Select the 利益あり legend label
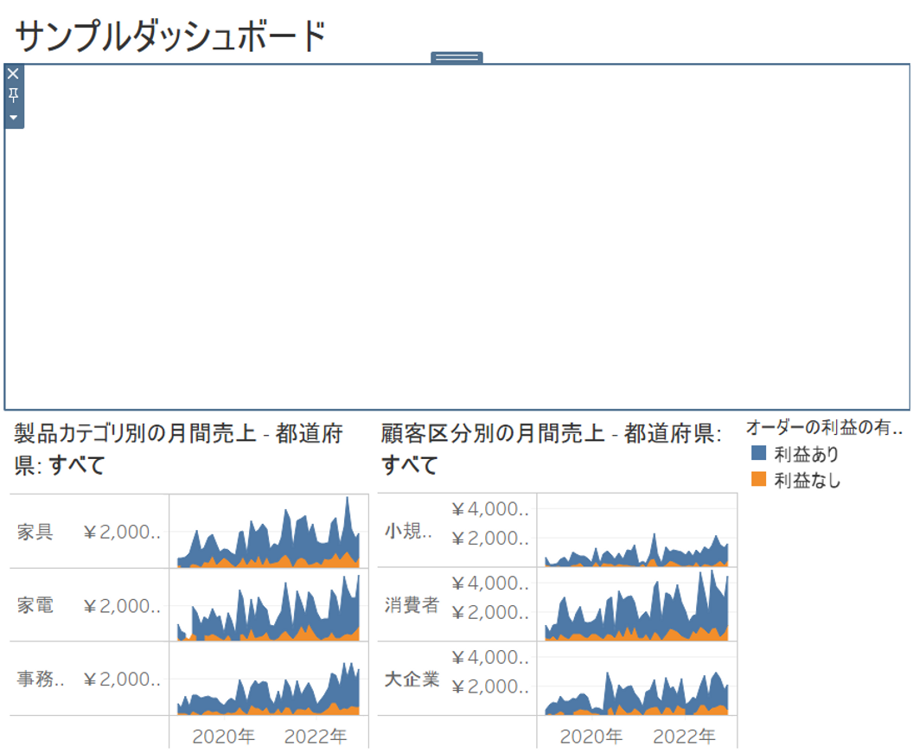The image size is (913, 753). tap(807, 454)
